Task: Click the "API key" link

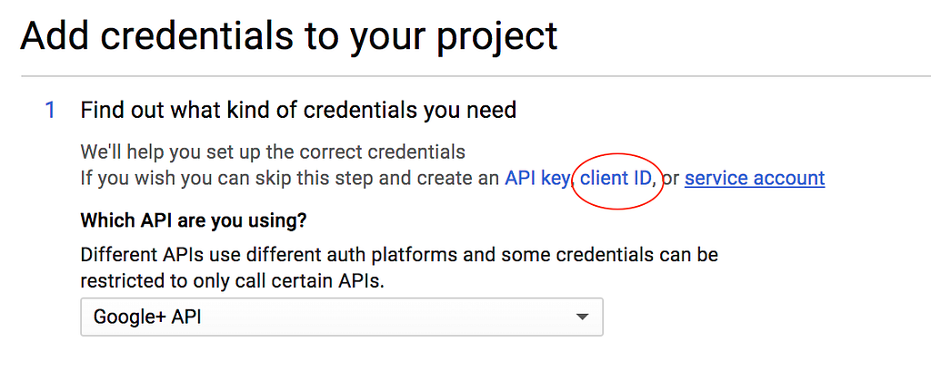Action: pos(537,179)
